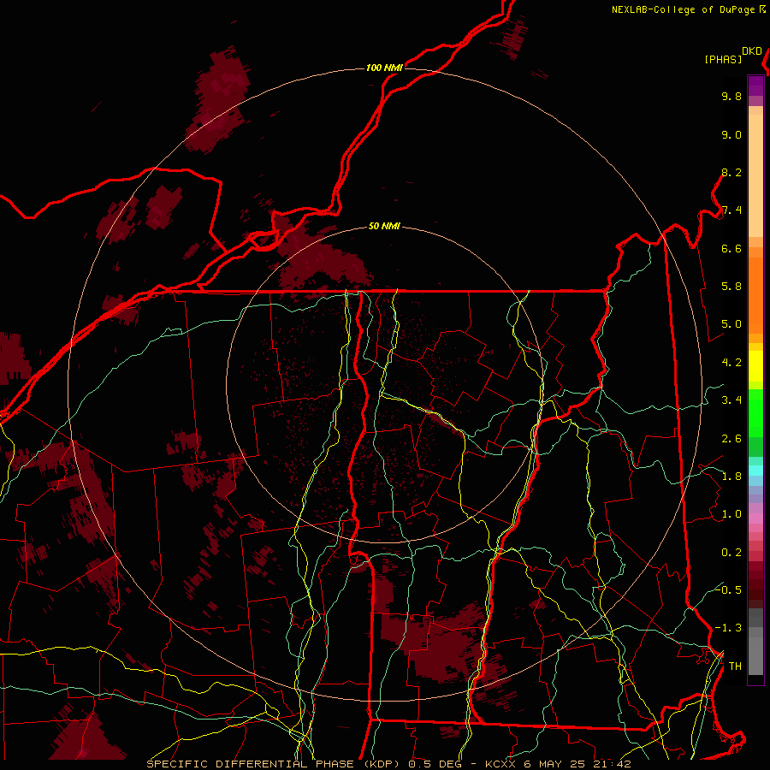This screenshot has width=770, height=770.
Task: Select the 3.4 scale value
Action: pyautogui.click(x=731, y=400)
